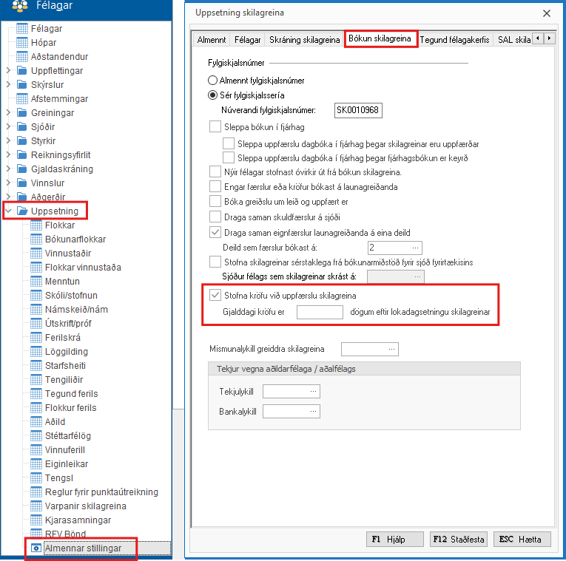The height and width of the screenshot is (561, 566).
Task: Click the table icon beside Bókunarflokkar
Action: 36,239
